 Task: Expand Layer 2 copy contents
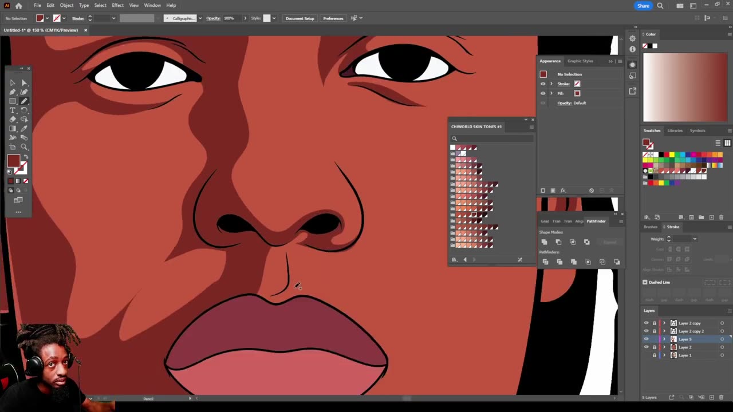pos(664,323)
